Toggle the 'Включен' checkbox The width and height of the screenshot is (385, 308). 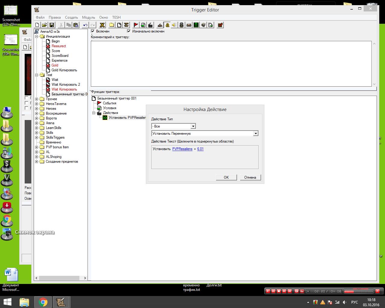click(x=93, y=31)
